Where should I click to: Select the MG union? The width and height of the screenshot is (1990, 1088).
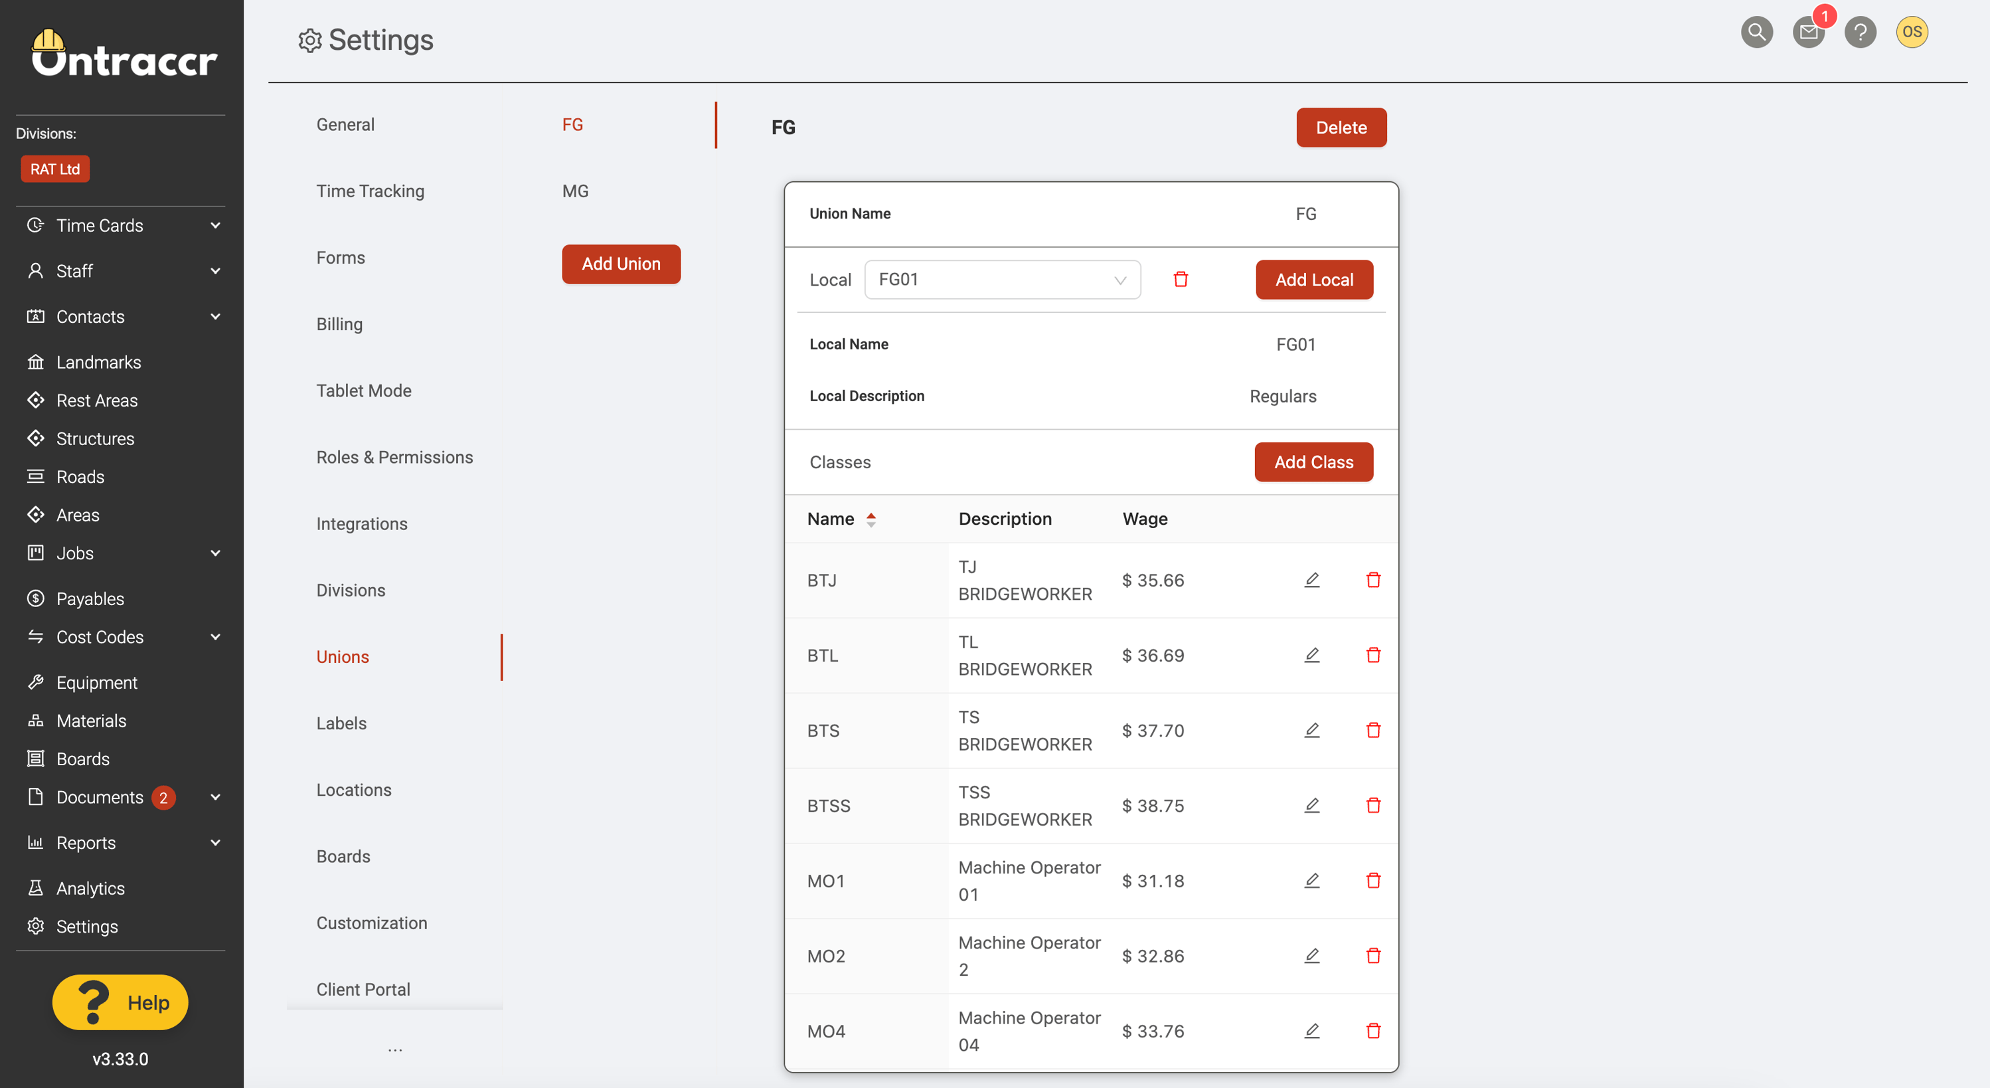[x=575, y=191]
